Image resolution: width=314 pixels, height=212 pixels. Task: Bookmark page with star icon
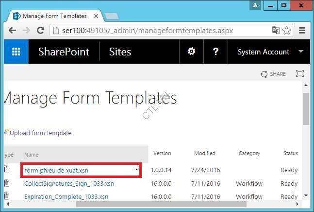point(287,31)
